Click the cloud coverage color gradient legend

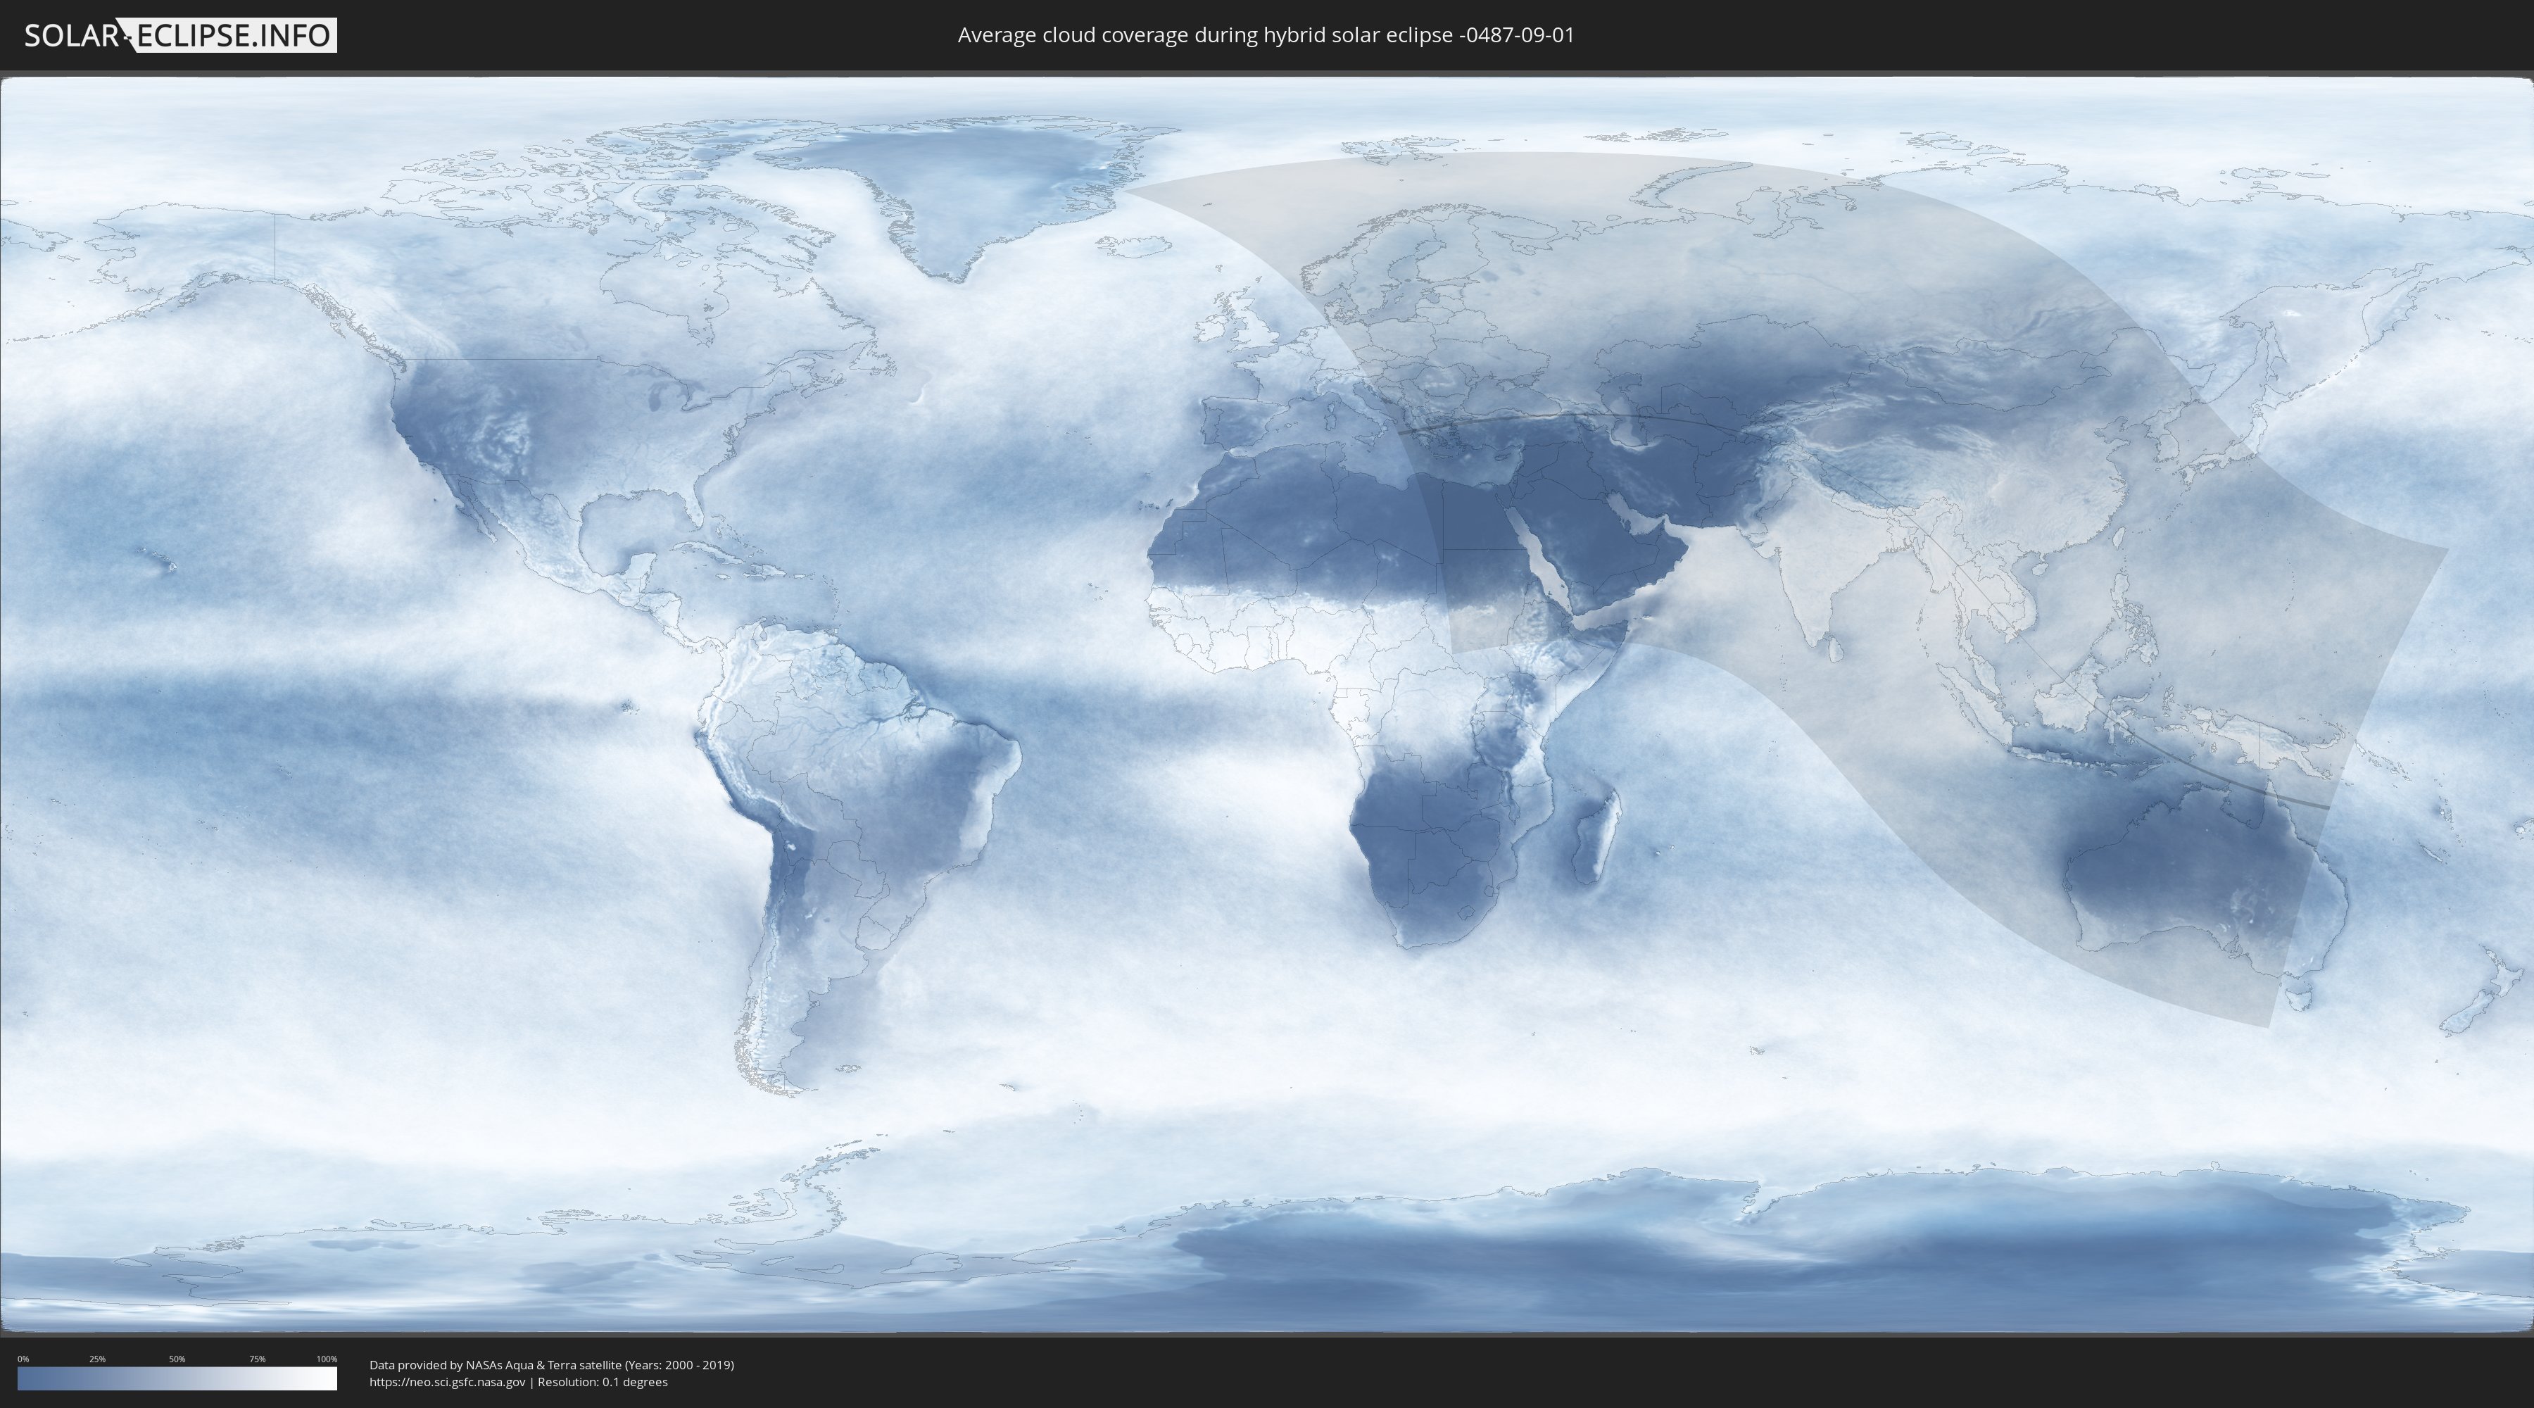[x=177, y=1378]
